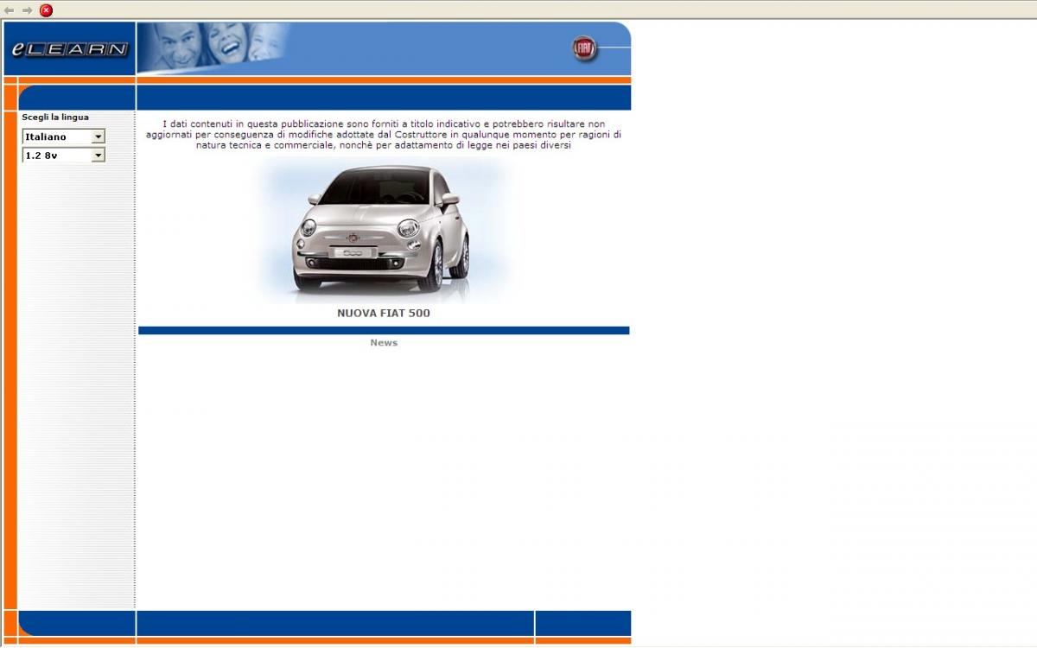Click the eLEARN logo

point(69,49)
